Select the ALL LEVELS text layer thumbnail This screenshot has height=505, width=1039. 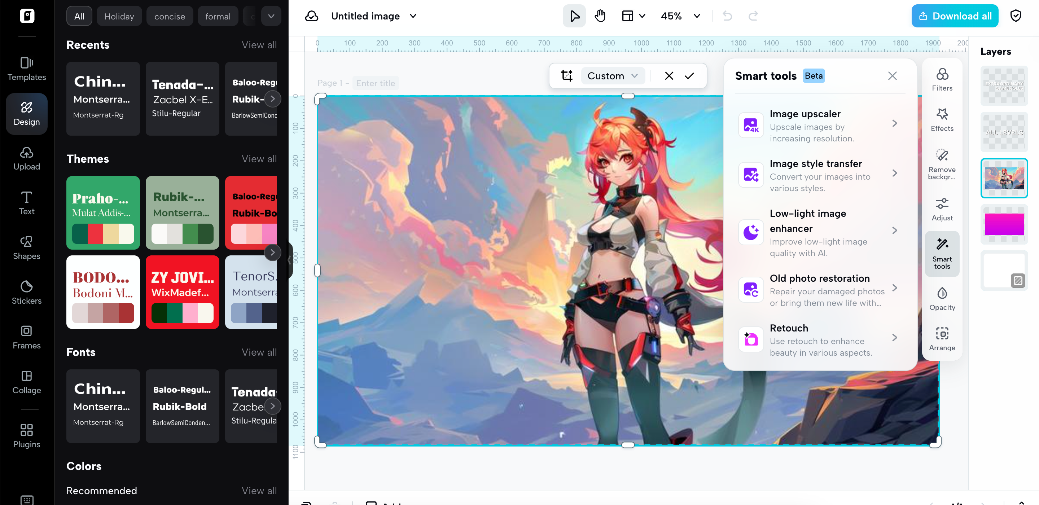pos(1004,132)
